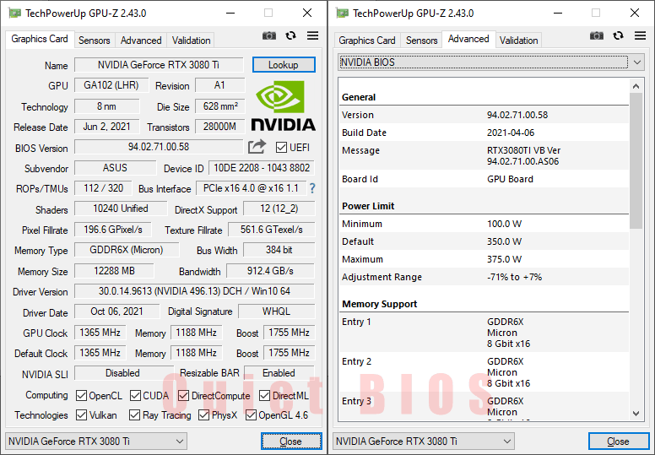The width and height of the screenshot is (655, 455).
Task: Toggle the DirectCompute checkbox
Action: click(183, 396)
